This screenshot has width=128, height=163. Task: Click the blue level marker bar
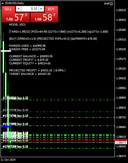pos(6,127)
